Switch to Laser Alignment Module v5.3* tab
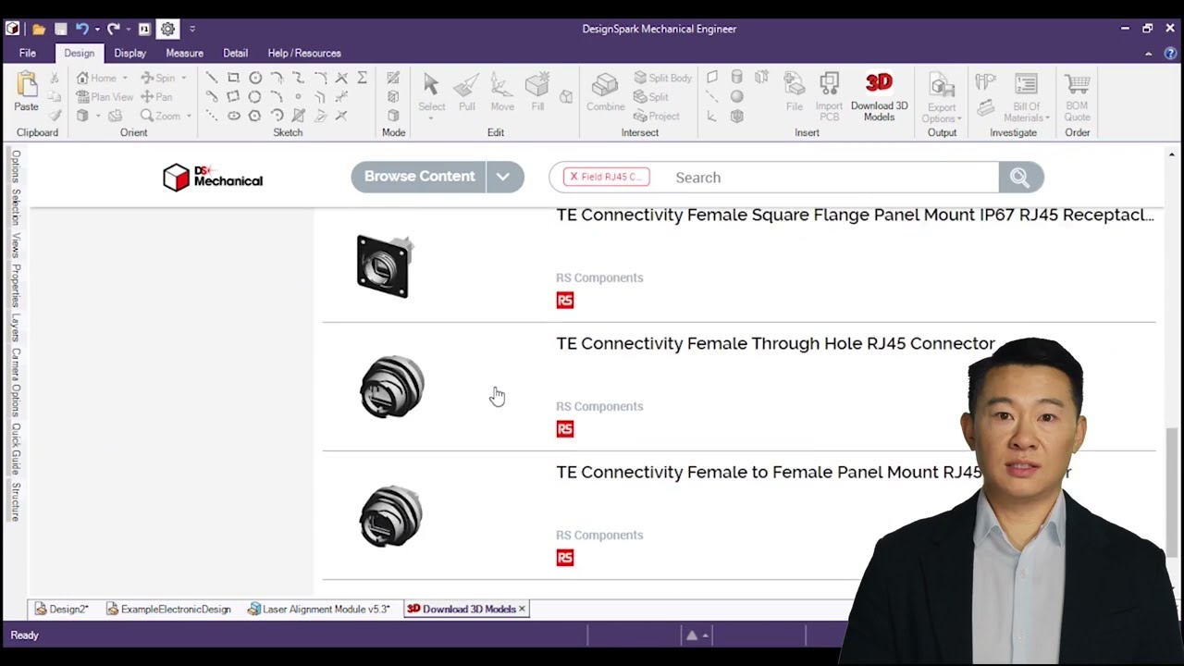This screenshot has height=666, width=1184. click(x=319, y=609)
